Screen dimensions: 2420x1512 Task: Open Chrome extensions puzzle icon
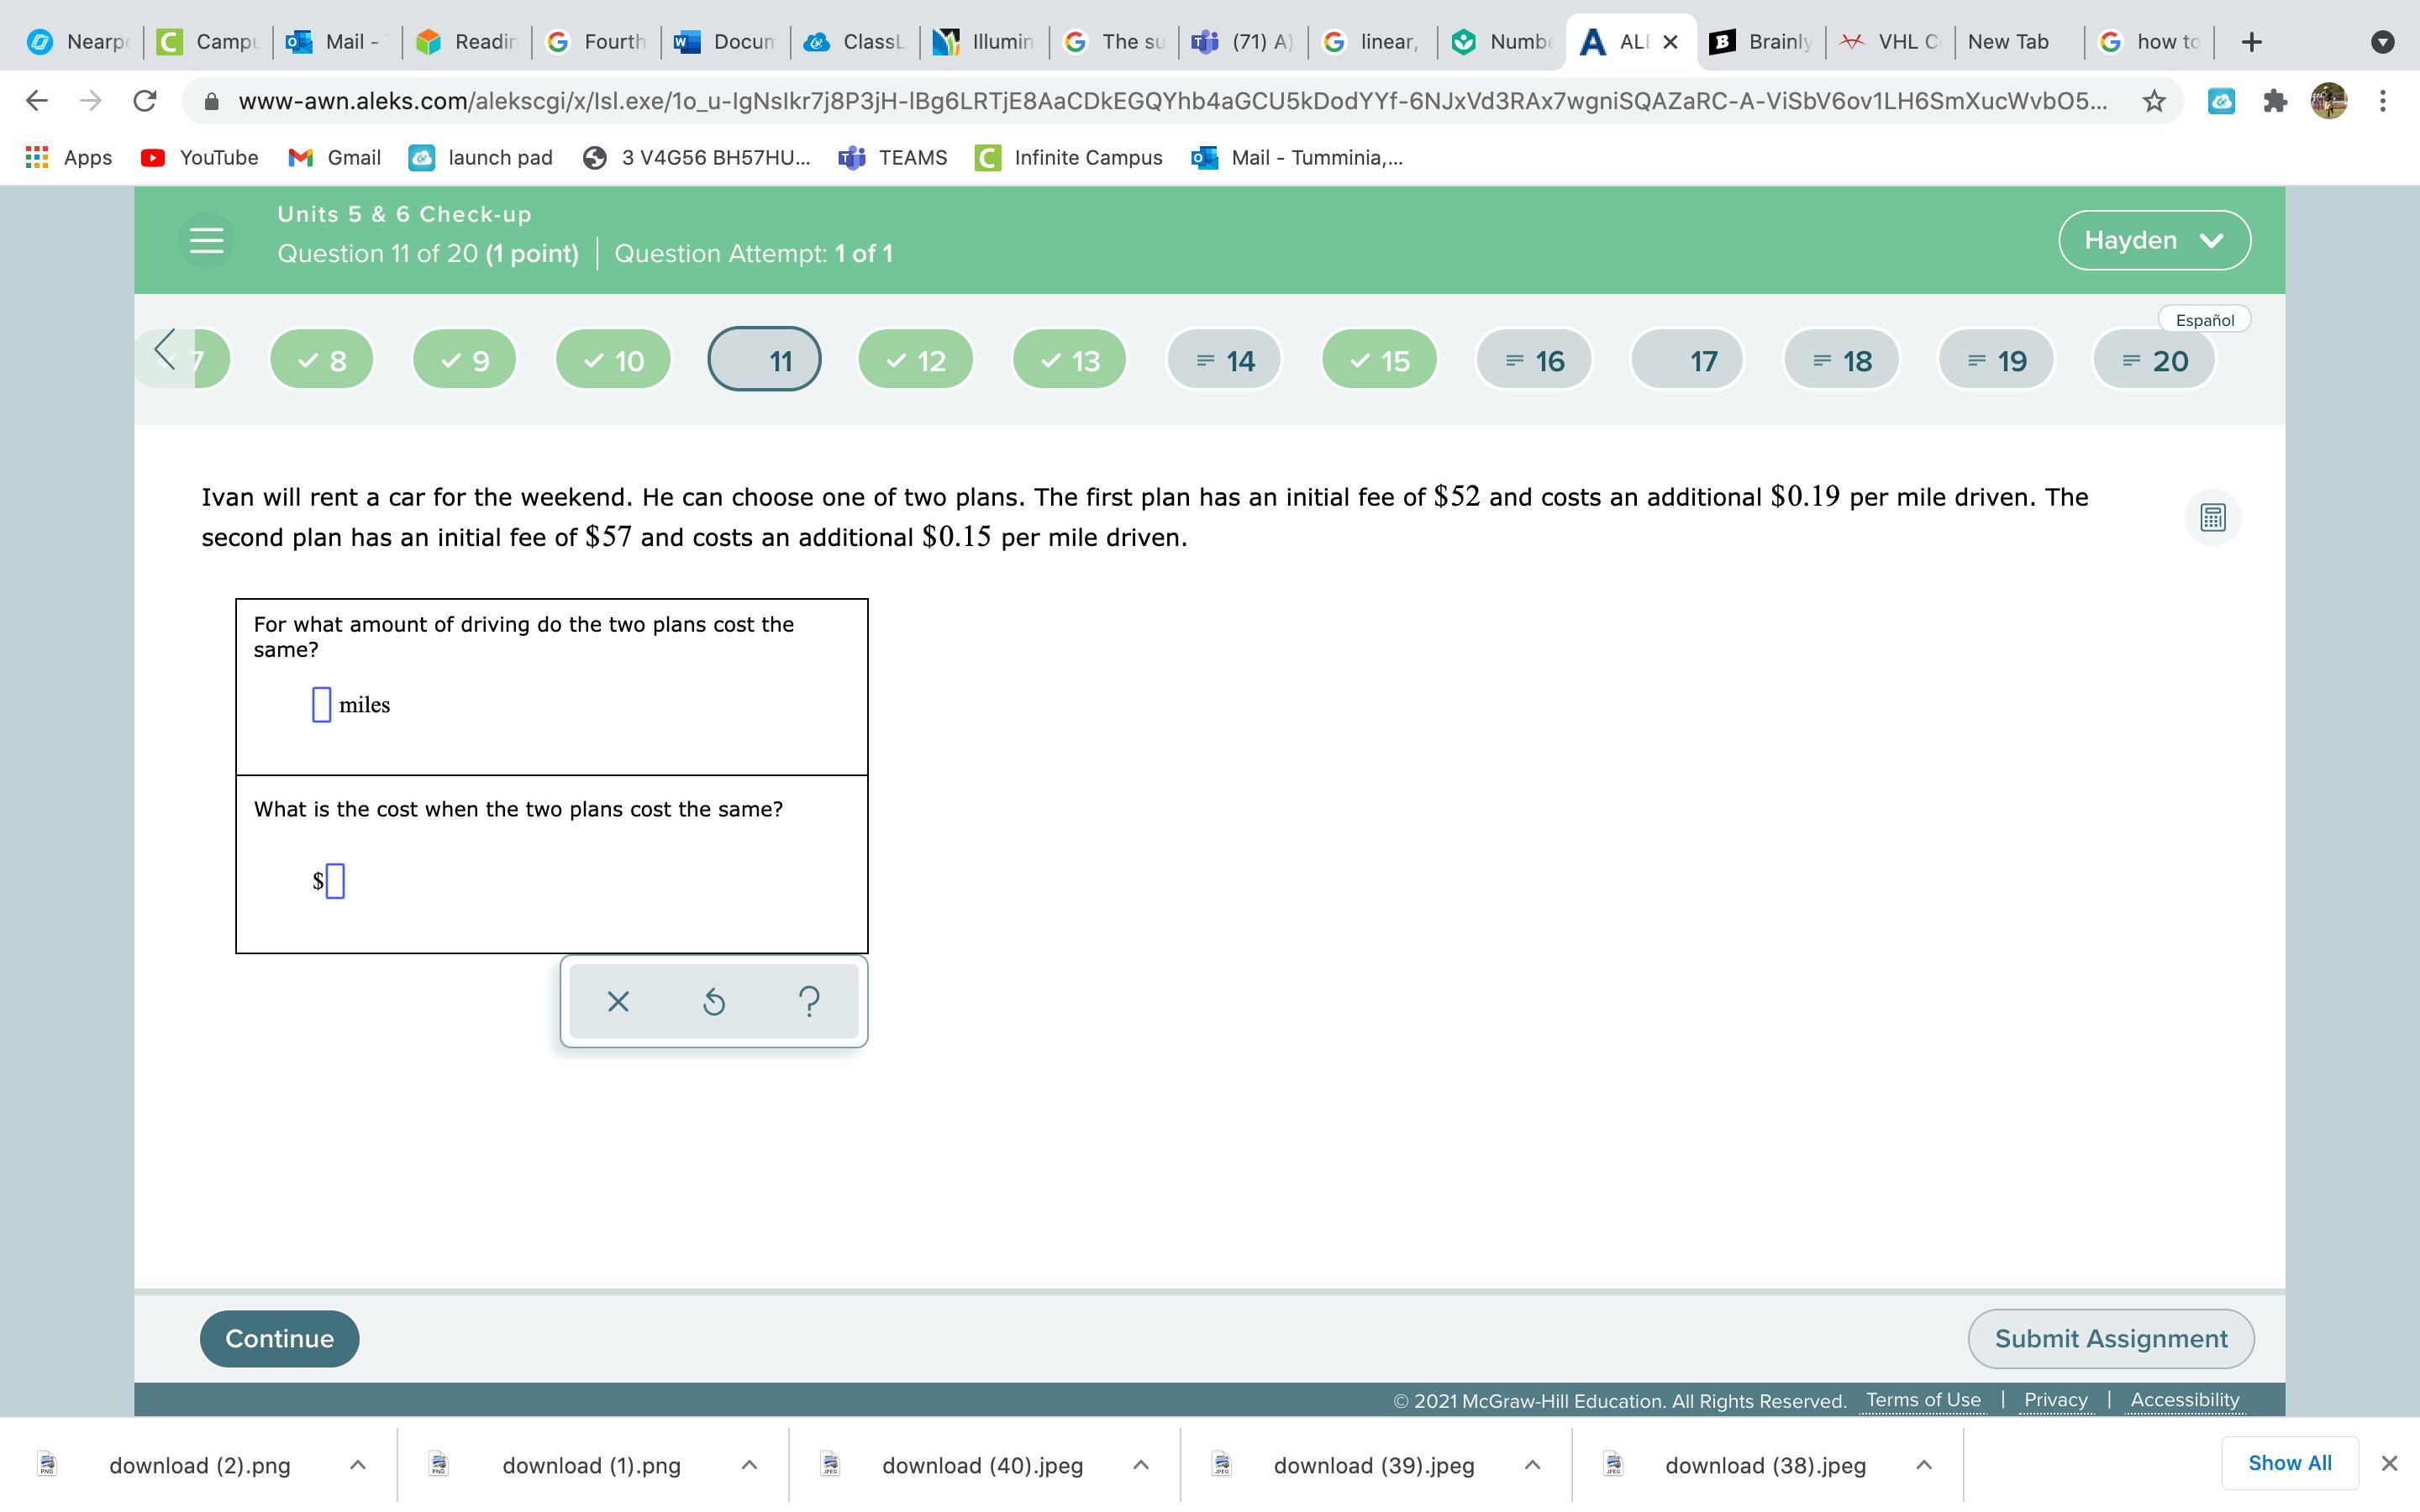click(x=2275, y=101)
